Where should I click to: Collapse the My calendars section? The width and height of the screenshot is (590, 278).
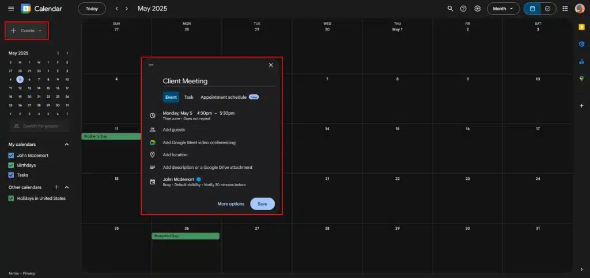66,145
